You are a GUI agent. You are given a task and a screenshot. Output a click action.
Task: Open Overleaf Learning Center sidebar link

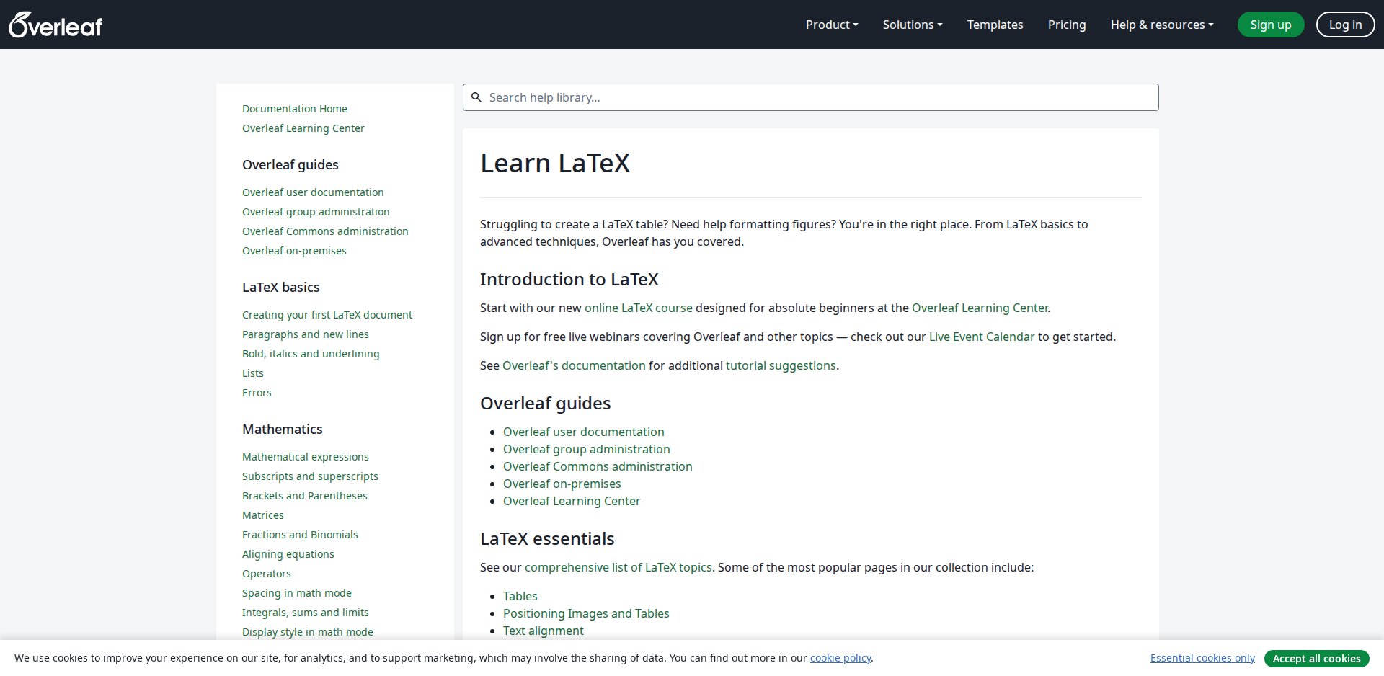[x=303, y=128]
